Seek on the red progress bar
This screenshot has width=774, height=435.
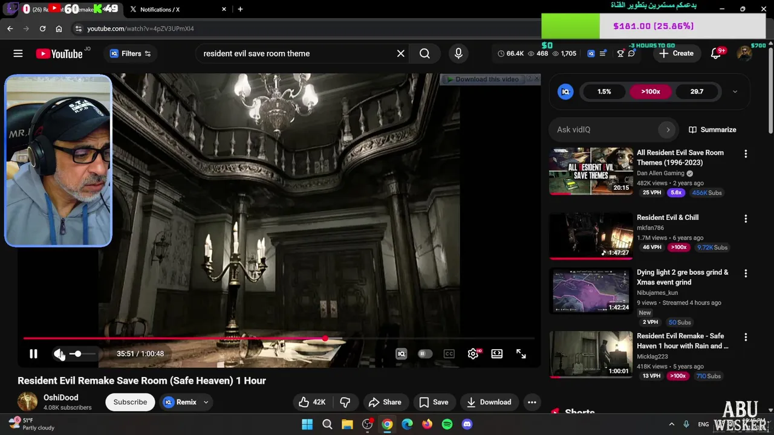pyautogui.click(x=278, y=338)
